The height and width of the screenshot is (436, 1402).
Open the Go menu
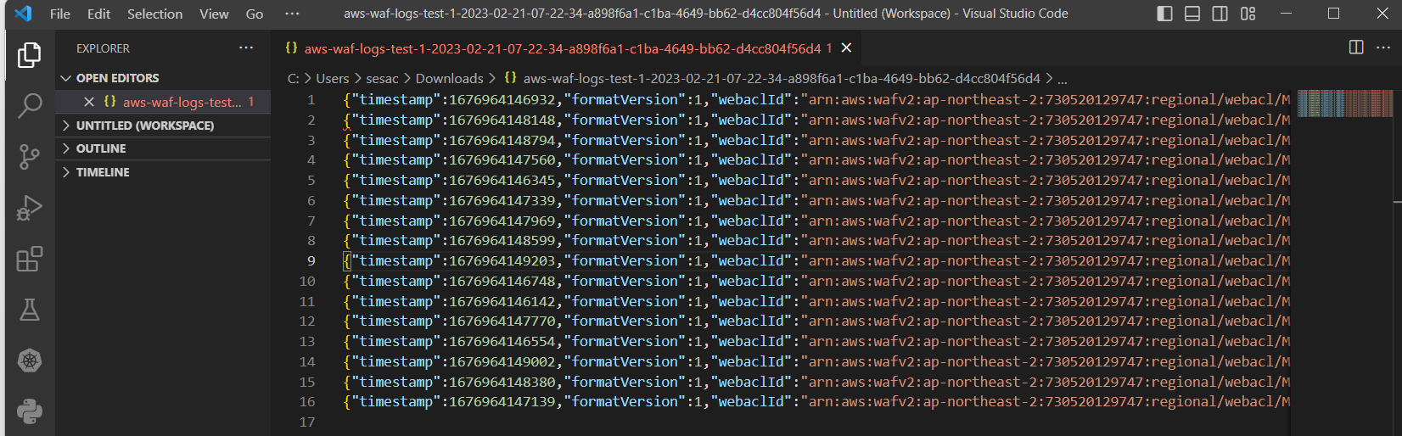click(x=255, y=14)
